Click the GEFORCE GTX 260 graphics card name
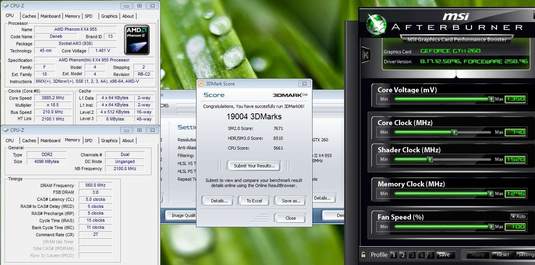 450,51
